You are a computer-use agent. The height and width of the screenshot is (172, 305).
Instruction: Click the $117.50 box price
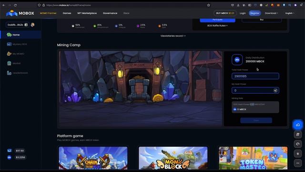click(20, 151)
